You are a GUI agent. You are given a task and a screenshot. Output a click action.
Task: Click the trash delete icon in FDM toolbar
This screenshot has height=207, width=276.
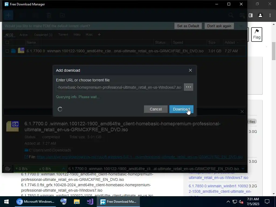(49, 15)
